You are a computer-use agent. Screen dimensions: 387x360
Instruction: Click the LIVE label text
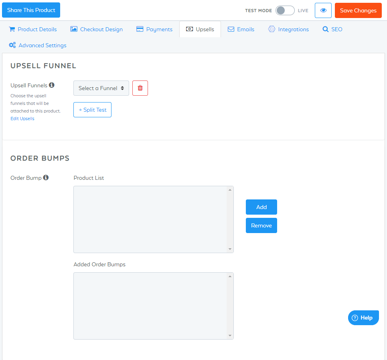coord(303,10)
